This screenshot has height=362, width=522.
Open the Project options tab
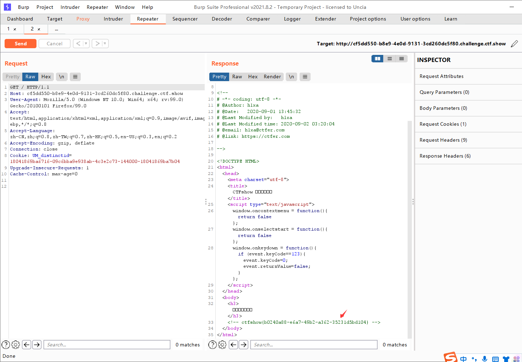(x=368, y=19)
